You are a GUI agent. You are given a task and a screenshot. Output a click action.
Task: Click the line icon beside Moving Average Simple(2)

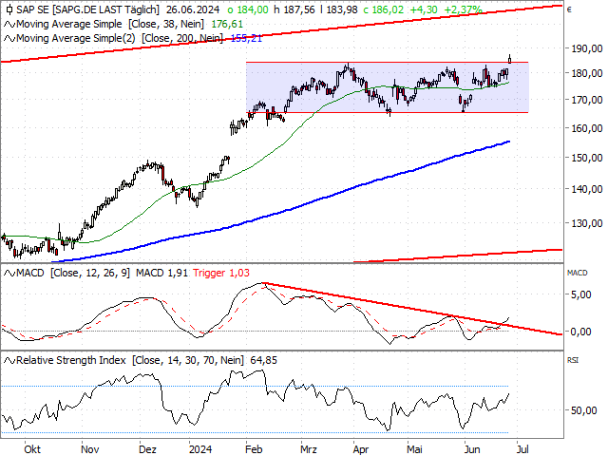pyautogui.click(x=9, y=39)
